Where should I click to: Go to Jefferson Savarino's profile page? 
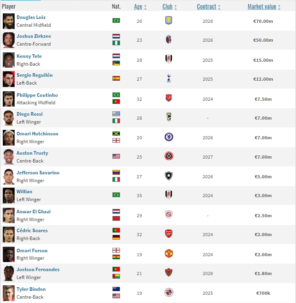38,173
